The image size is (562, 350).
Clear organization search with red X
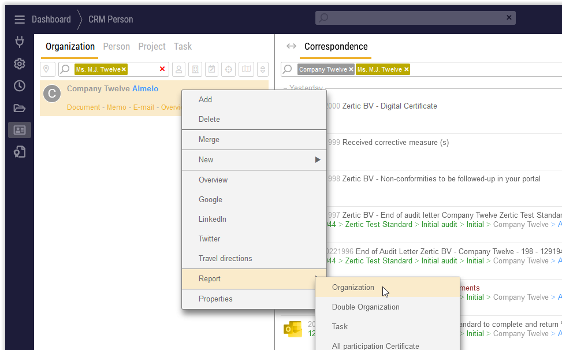(162, 69)
